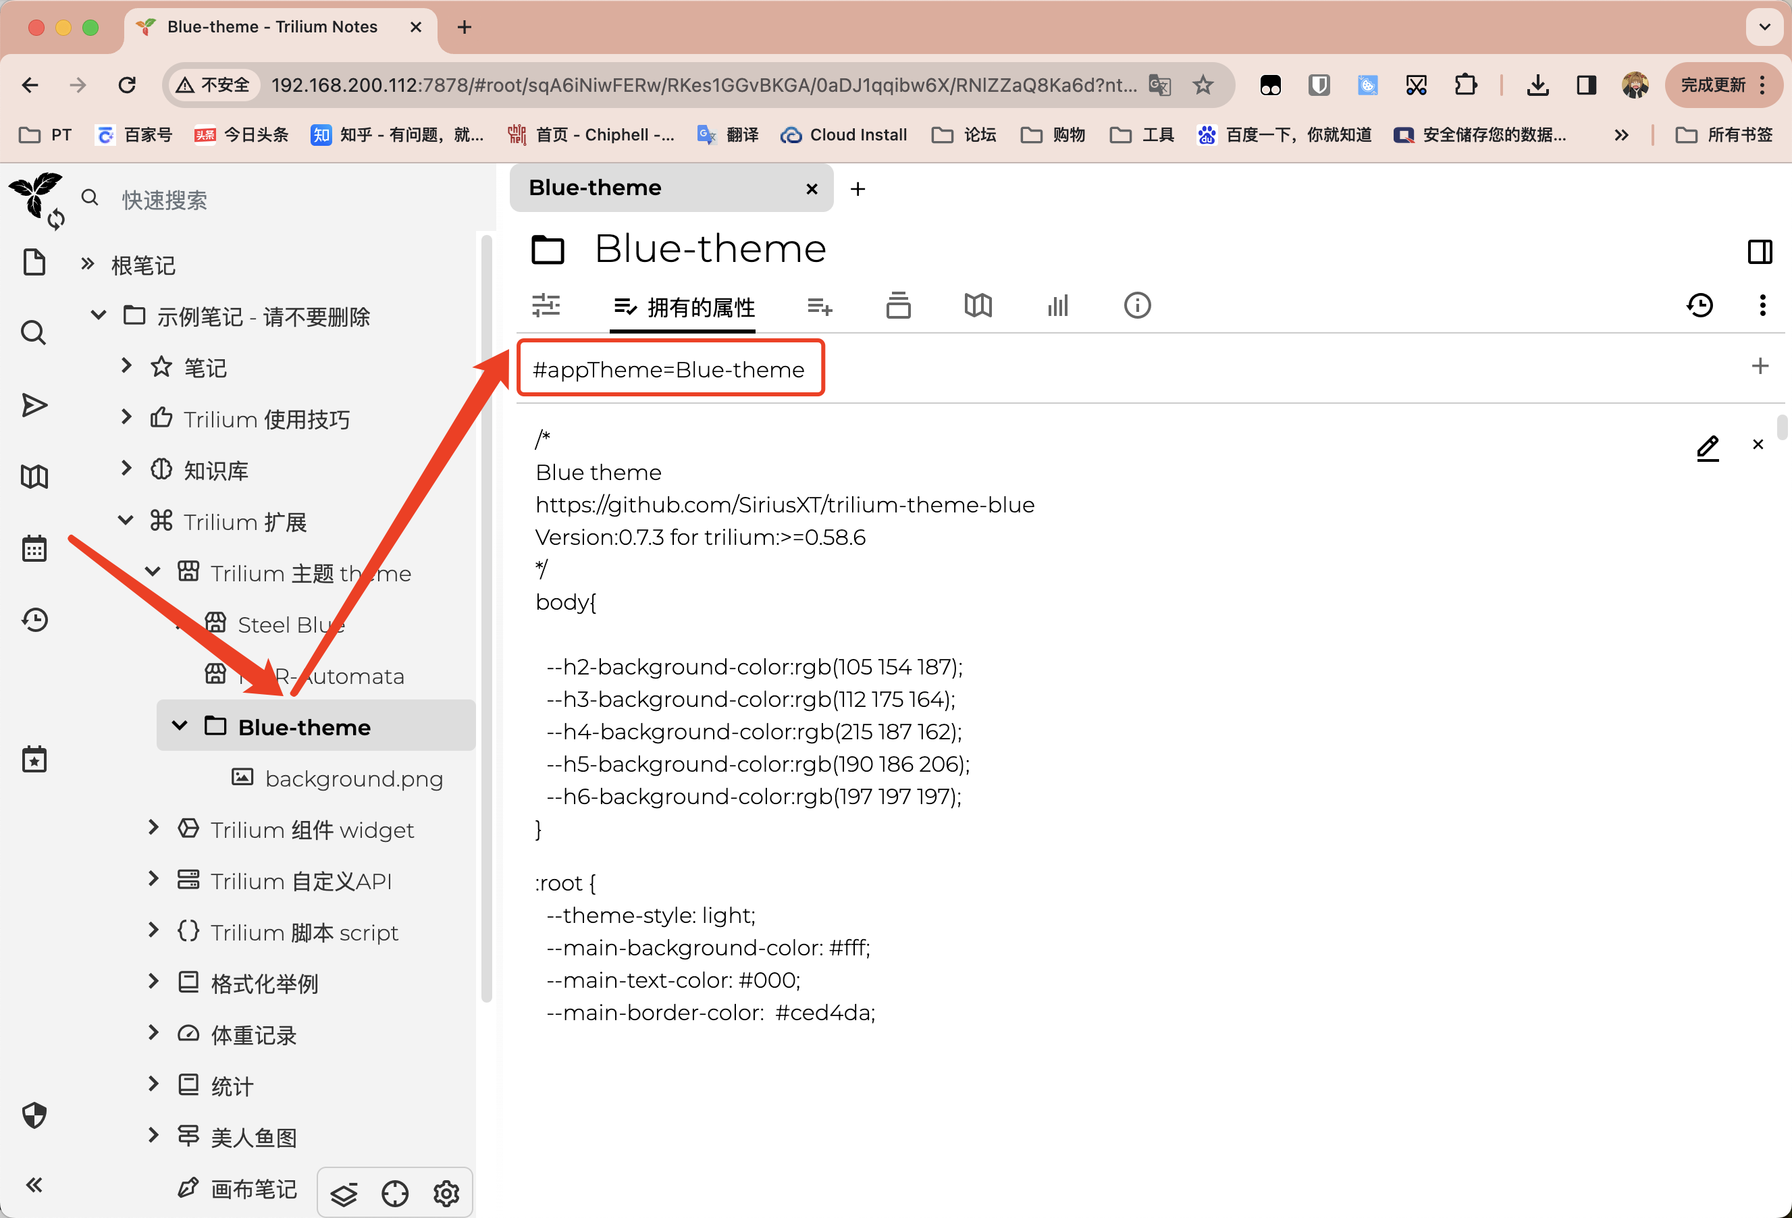This screenshot has width=1792, height=1218.
Task: Open today's journal star calendar icon
Action: (x=34, y=760)
